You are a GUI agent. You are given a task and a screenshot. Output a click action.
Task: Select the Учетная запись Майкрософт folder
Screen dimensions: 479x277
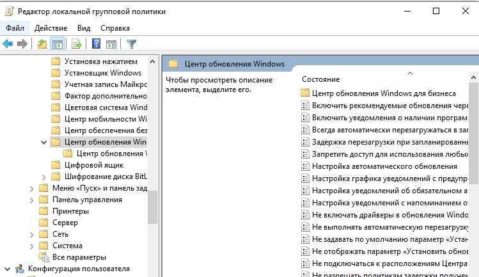point(106,84)
